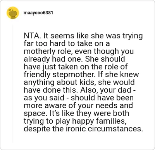The height and width of the screenshot is (150, 155).
Task: Click the line 'have just taken on the role of'
Action: coord(76,67)
